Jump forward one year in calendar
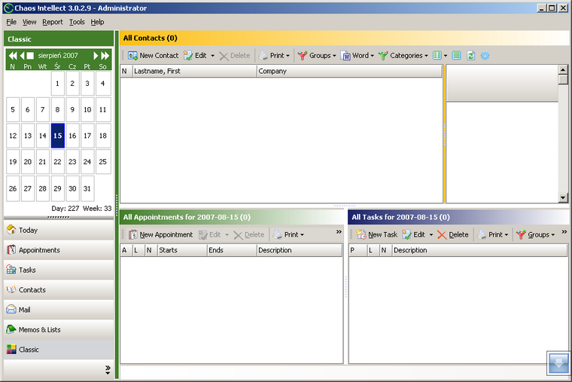 click(105, 56)
